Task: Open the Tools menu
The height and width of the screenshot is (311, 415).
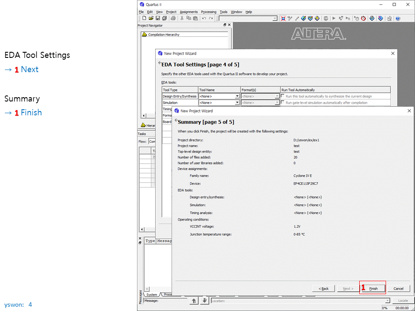Action: [223, 12]
